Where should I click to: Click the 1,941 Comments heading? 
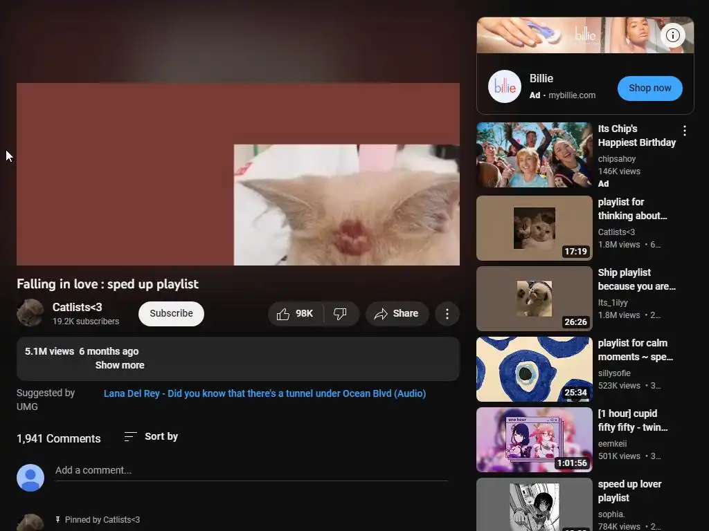[59, 438]
